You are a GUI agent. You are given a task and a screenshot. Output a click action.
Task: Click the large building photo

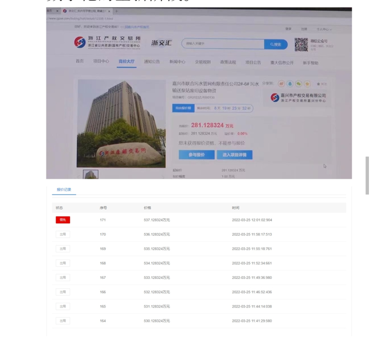click(x=121, y=124)
